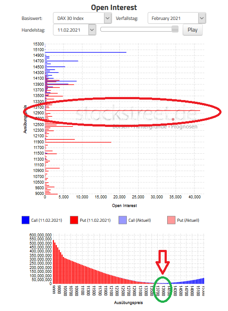Click the Open Interest x-axis title

125,206
